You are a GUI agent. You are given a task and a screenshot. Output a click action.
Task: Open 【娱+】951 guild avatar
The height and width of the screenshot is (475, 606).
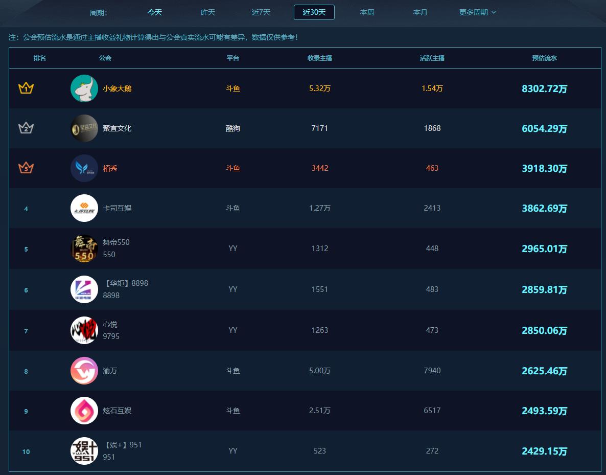pos(84,451)
